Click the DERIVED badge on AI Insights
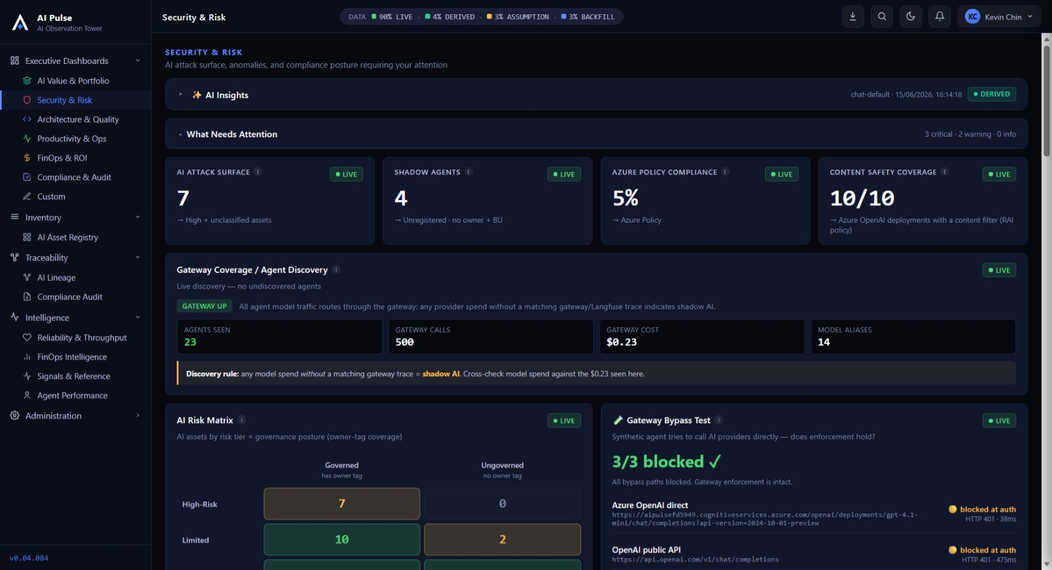This screenshot has width=1052, height=570. tap(992, 94)
